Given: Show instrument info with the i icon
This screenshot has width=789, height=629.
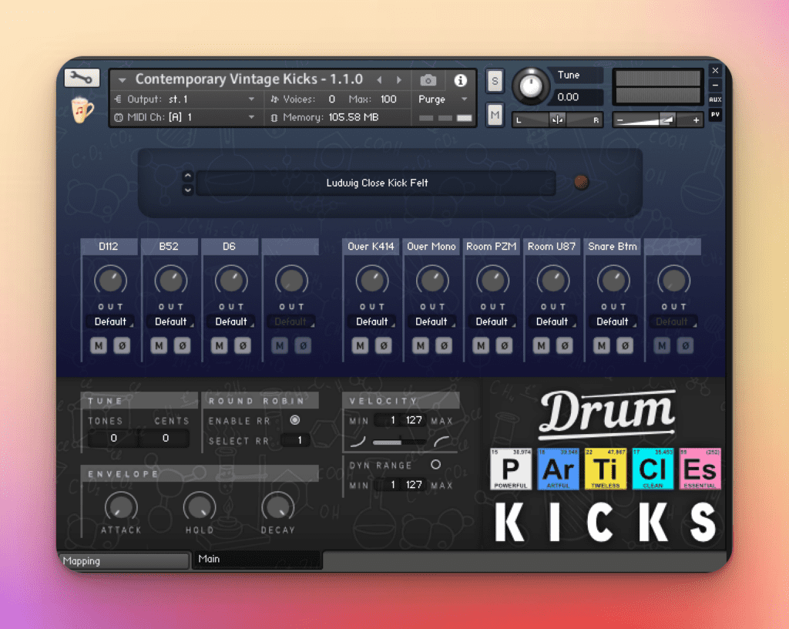Looking at the screenshot, I should pos(460,80).
